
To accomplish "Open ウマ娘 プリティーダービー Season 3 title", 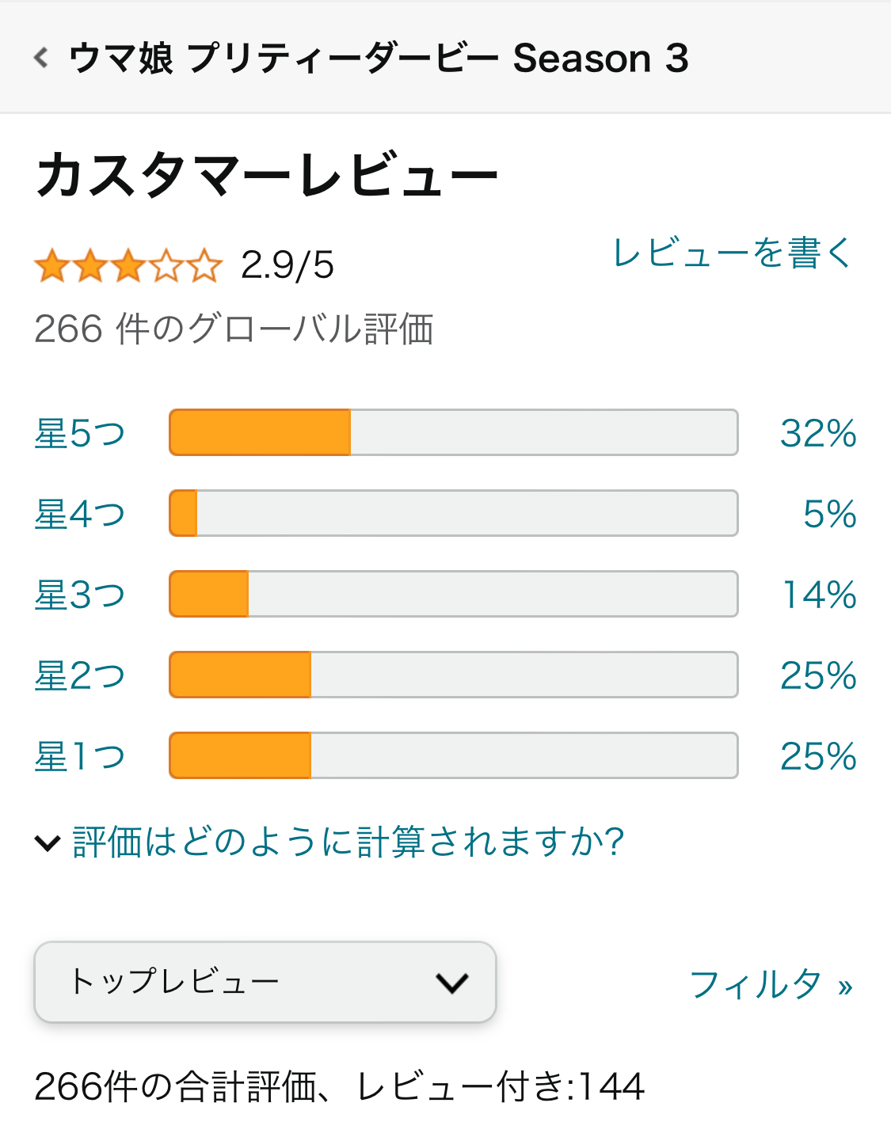I will (x=379, y=58).
